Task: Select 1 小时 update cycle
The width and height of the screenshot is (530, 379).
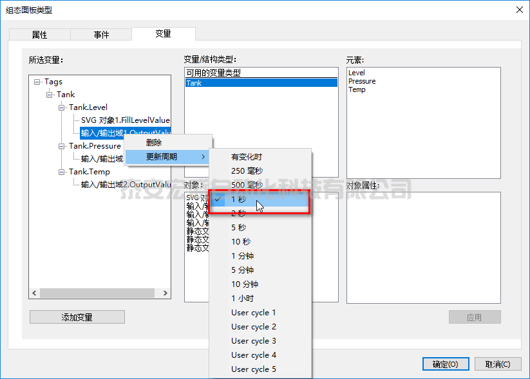Action: [x=242, y=299]
